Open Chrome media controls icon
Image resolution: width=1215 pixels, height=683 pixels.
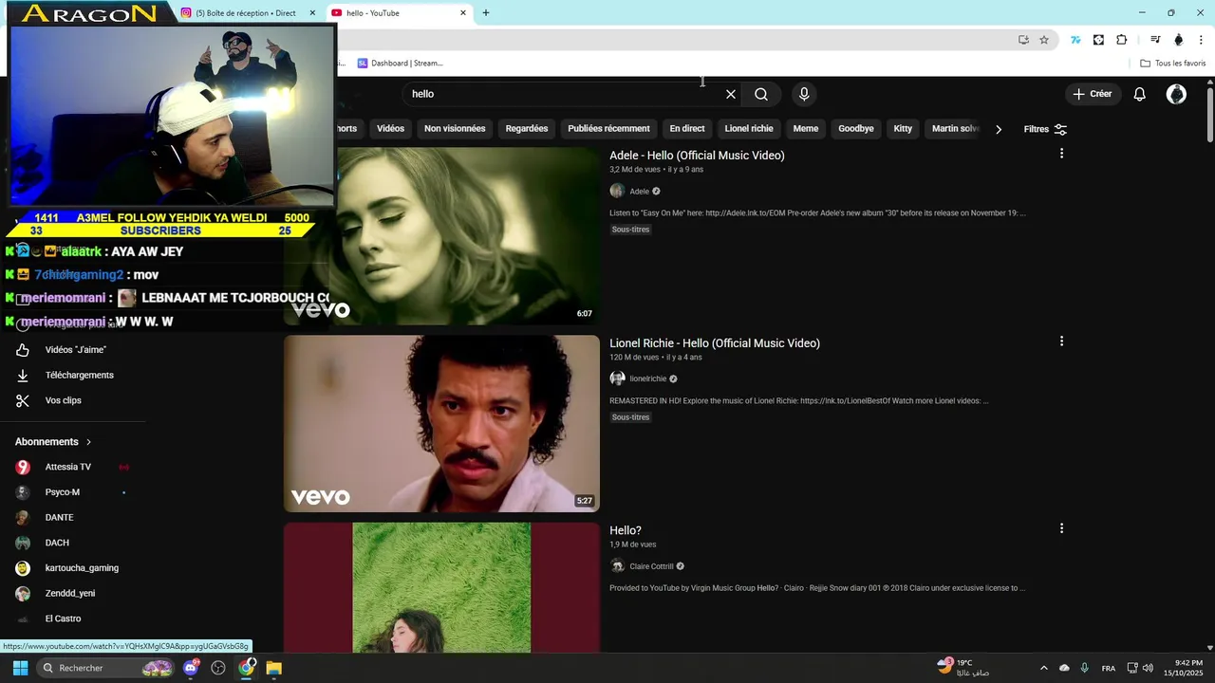(x=1155, y=40)
